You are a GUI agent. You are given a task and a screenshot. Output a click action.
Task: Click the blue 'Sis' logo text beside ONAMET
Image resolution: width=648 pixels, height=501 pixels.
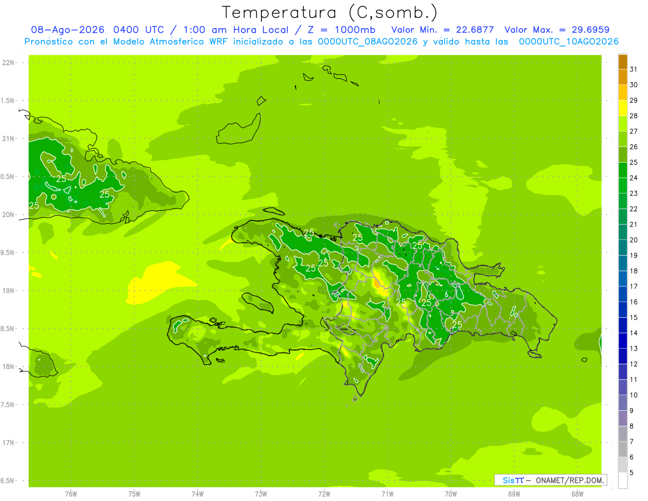(x=508, y=480)
